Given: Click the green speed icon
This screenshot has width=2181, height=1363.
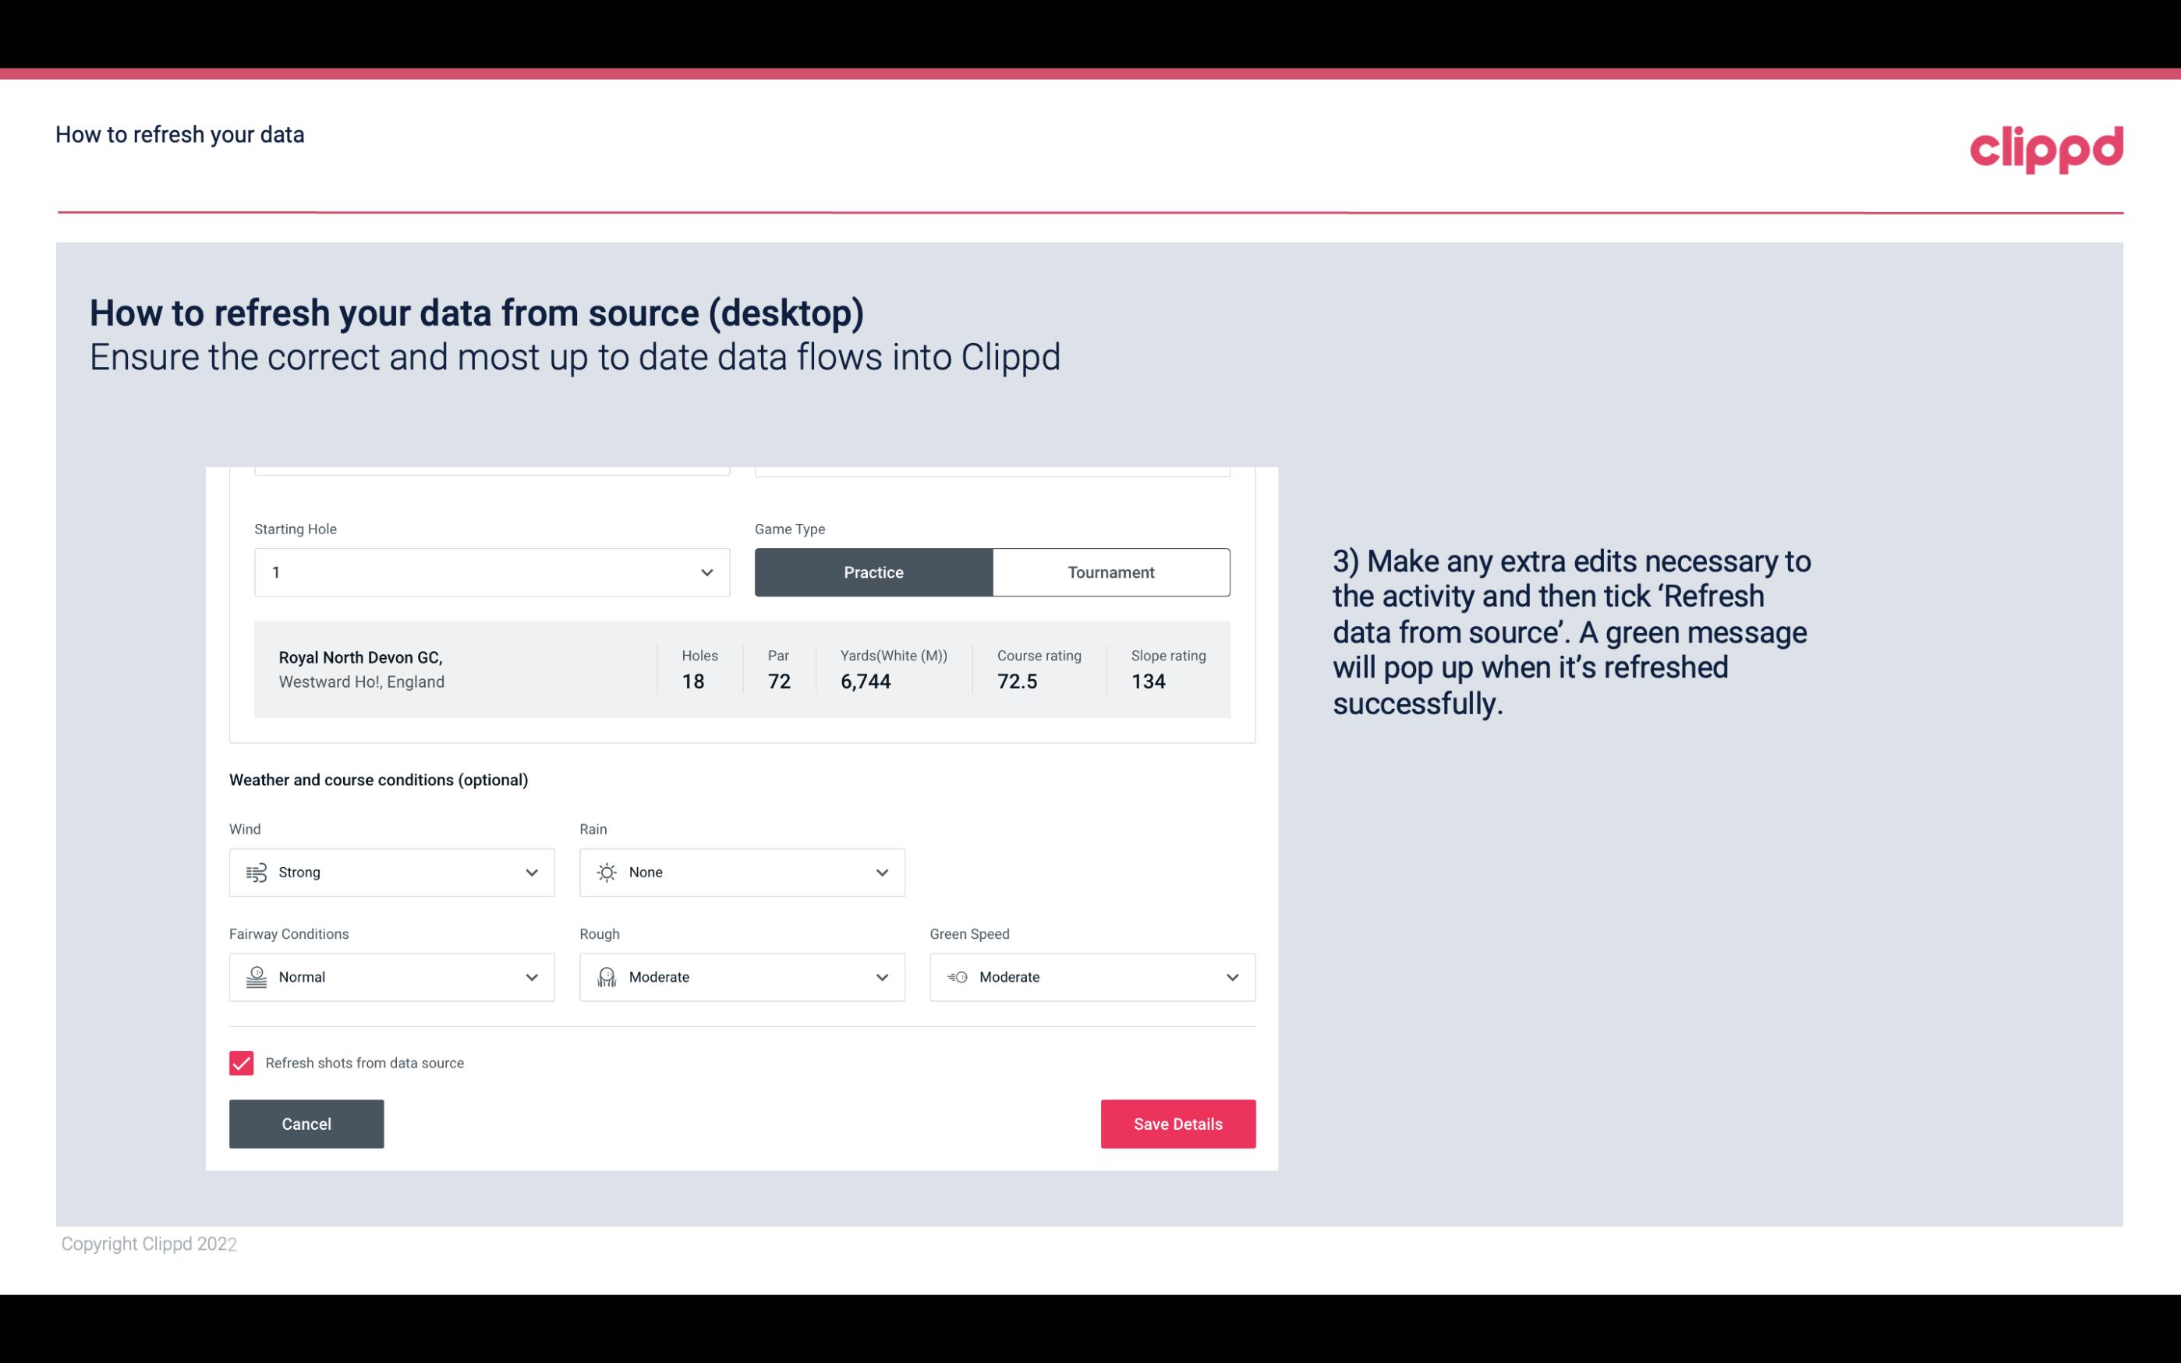Looking at the screenshot, I should 958,977.
